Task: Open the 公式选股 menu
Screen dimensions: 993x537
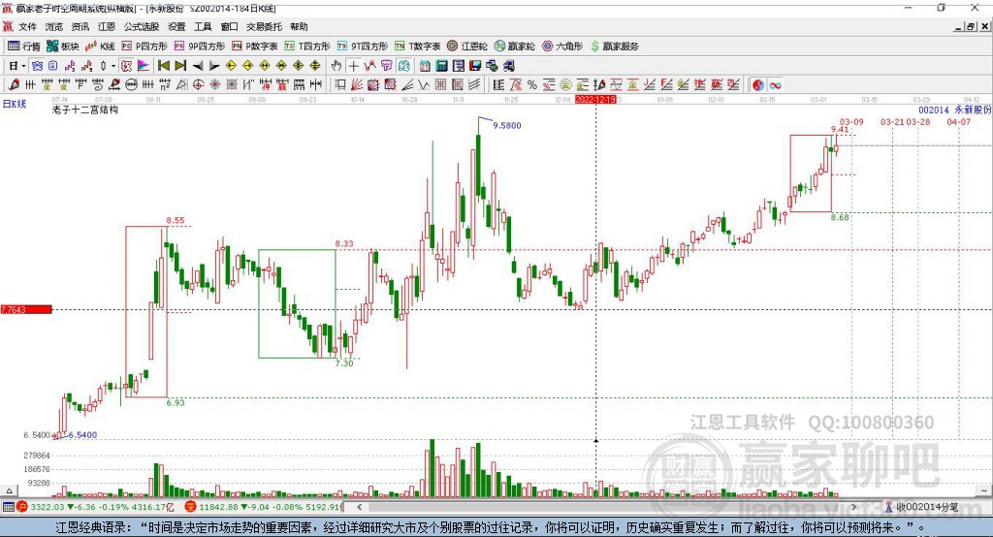Action: [x=142, y=26]
